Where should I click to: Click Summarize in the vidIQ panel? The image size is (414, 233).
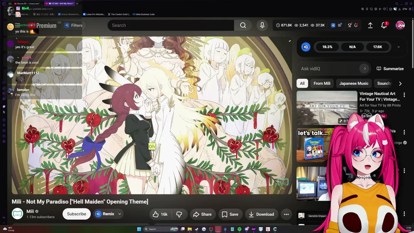pyautogui.click(x=390, y=69)
